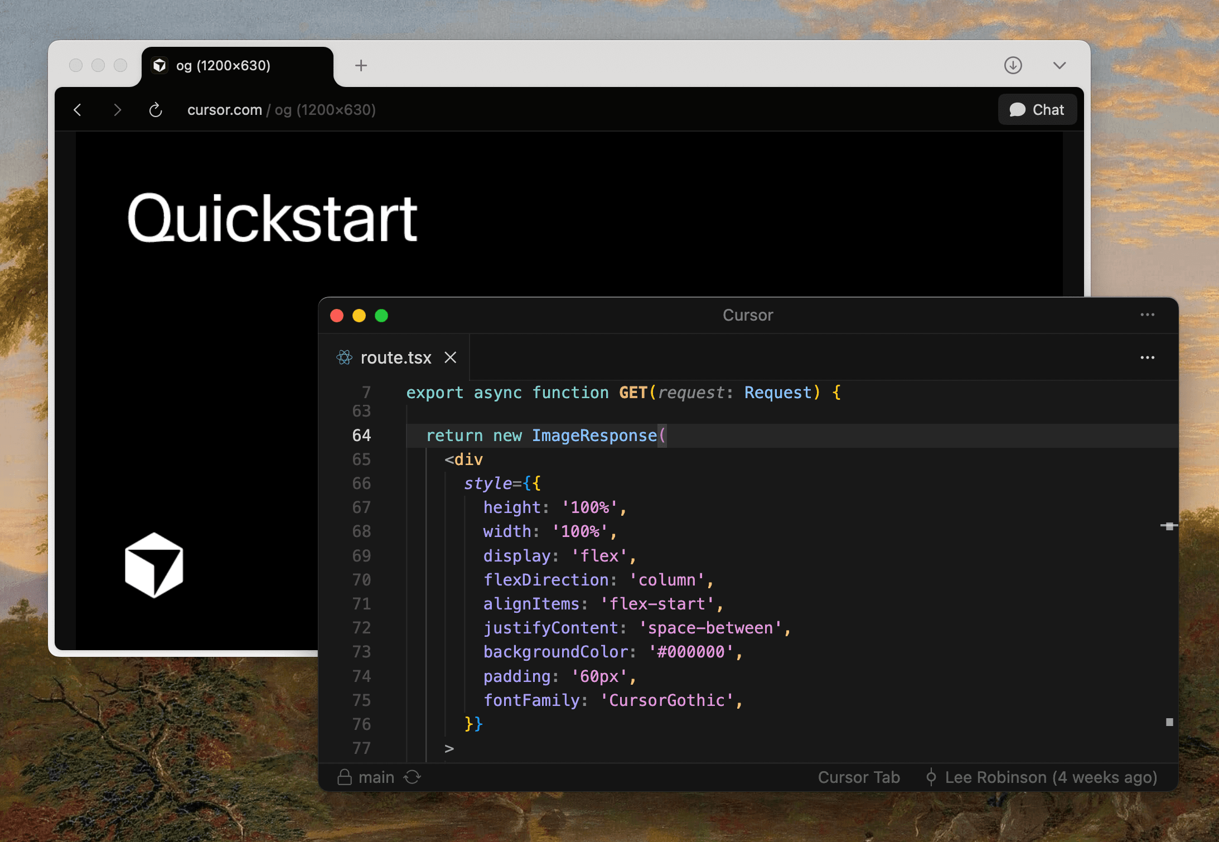Select the route.tsx editor tab
The height and width of the screenshot is (842, 1219).
[395, 357]
